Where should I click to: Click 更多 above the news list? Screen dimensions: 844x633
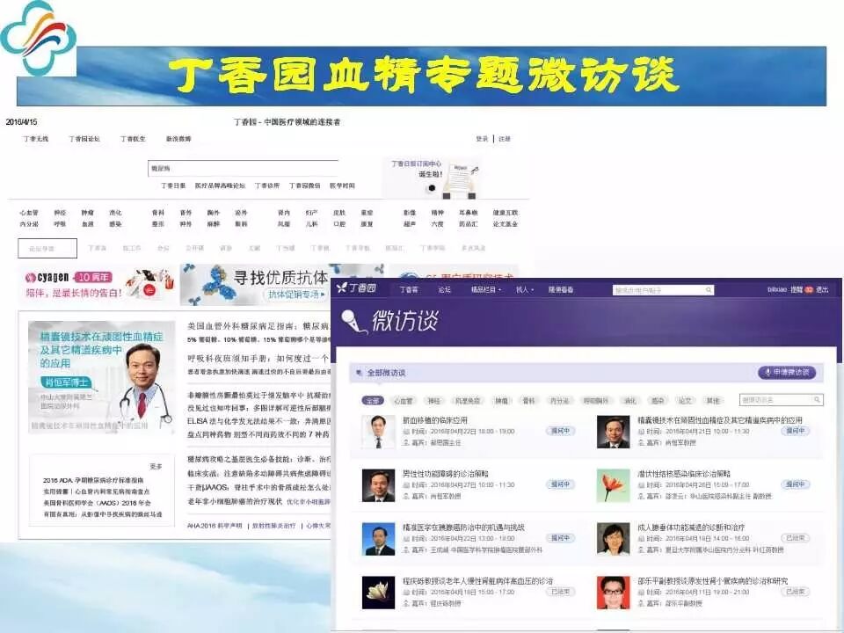[x=156, y=466]
